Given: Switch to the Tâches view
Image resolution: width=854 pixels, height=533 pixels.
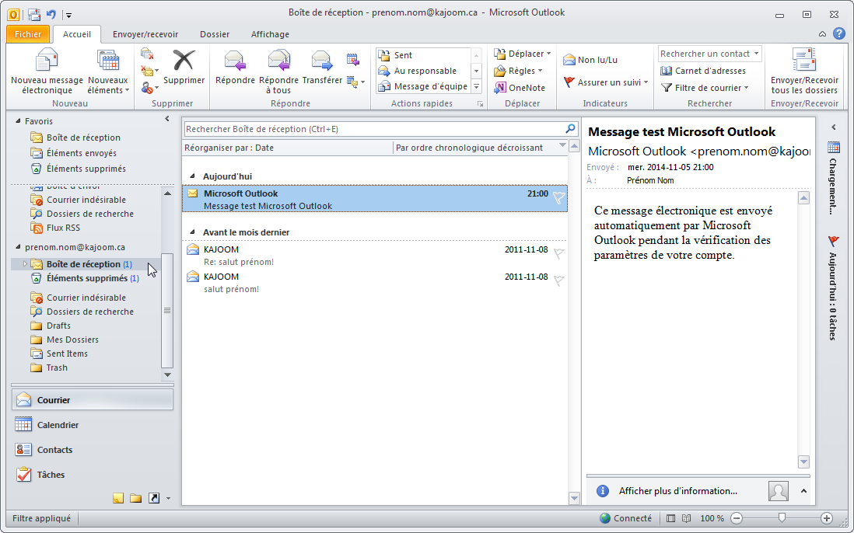Looking at the screenshot, I should click(92, 475).
